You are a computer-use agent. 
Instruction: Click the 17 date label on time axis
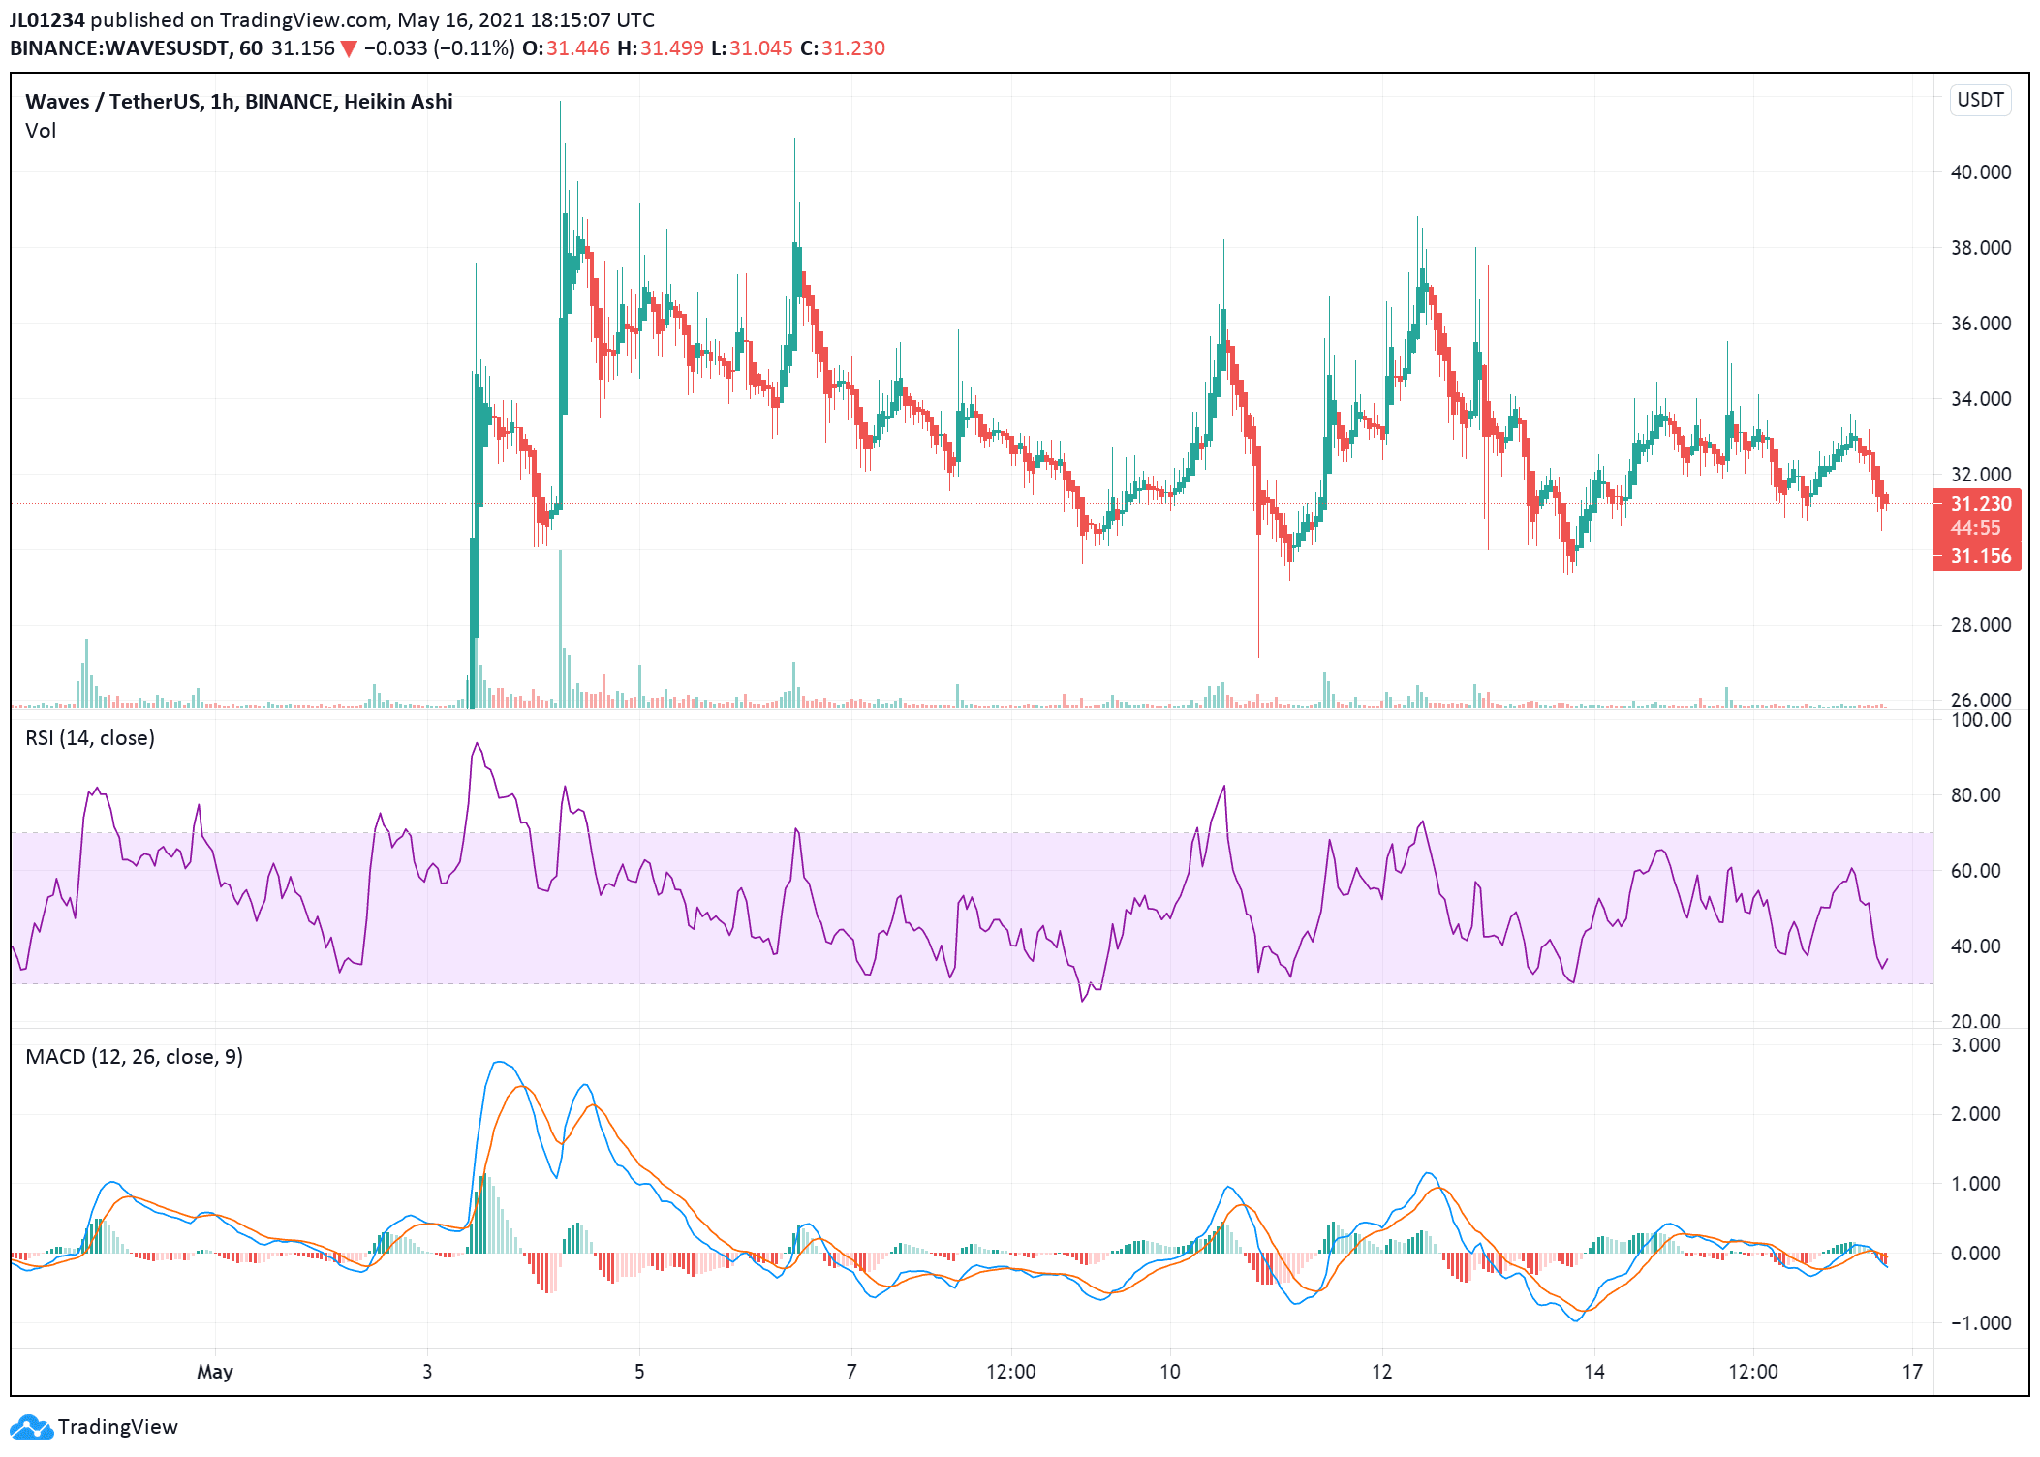click(1911, 1372)
